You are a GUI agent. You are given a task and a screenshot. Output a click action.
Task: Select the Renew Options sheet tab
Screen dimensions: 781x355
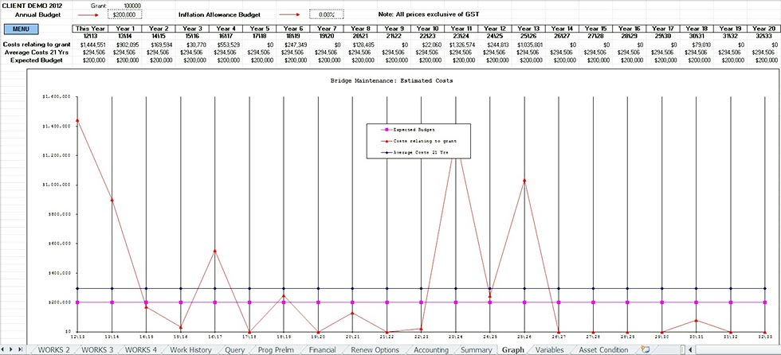click(x=375, y=349)
